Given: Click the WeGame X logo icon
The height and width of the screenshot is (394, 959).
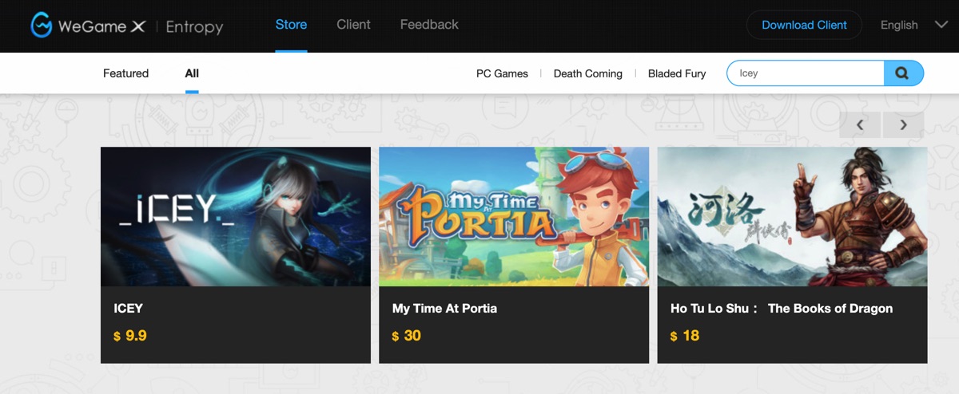Looking at the screenshot, I should coord(41,26).
